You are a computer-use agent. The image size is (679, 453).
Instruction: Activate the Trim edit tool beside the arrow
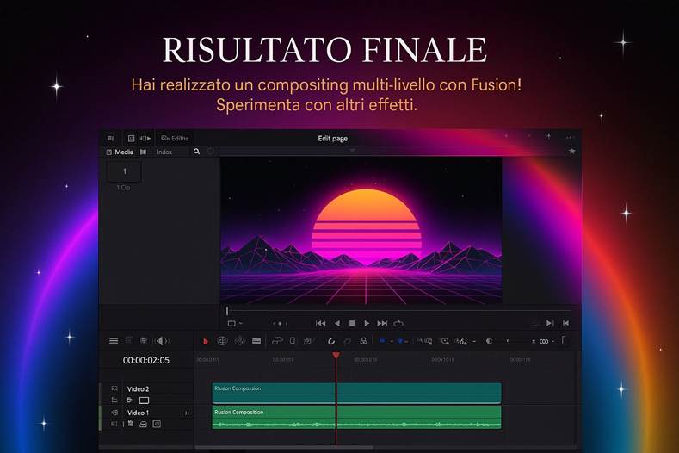click(x=222, y=341)
